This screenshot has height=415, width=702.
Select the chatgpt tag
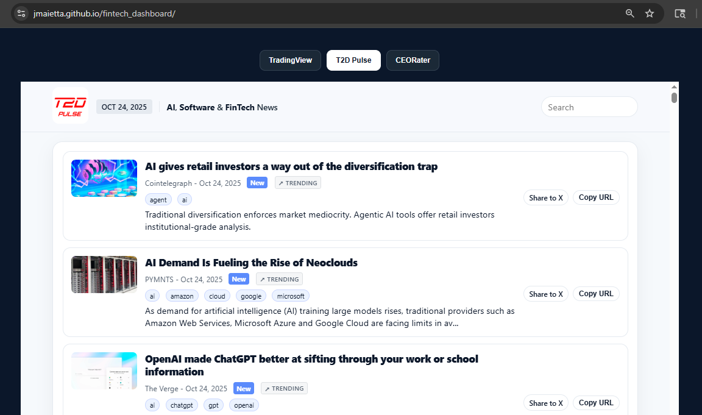coord(182,405)
